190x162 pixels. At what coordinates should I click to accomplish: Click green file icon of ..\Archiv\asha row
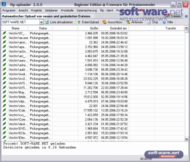pyautogui.click(x=4, y=65)
